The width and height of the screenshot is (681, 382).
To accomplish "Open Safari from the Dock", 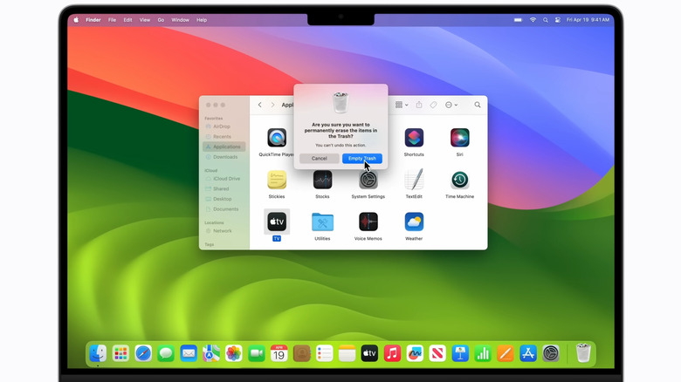I will (143, 353).
